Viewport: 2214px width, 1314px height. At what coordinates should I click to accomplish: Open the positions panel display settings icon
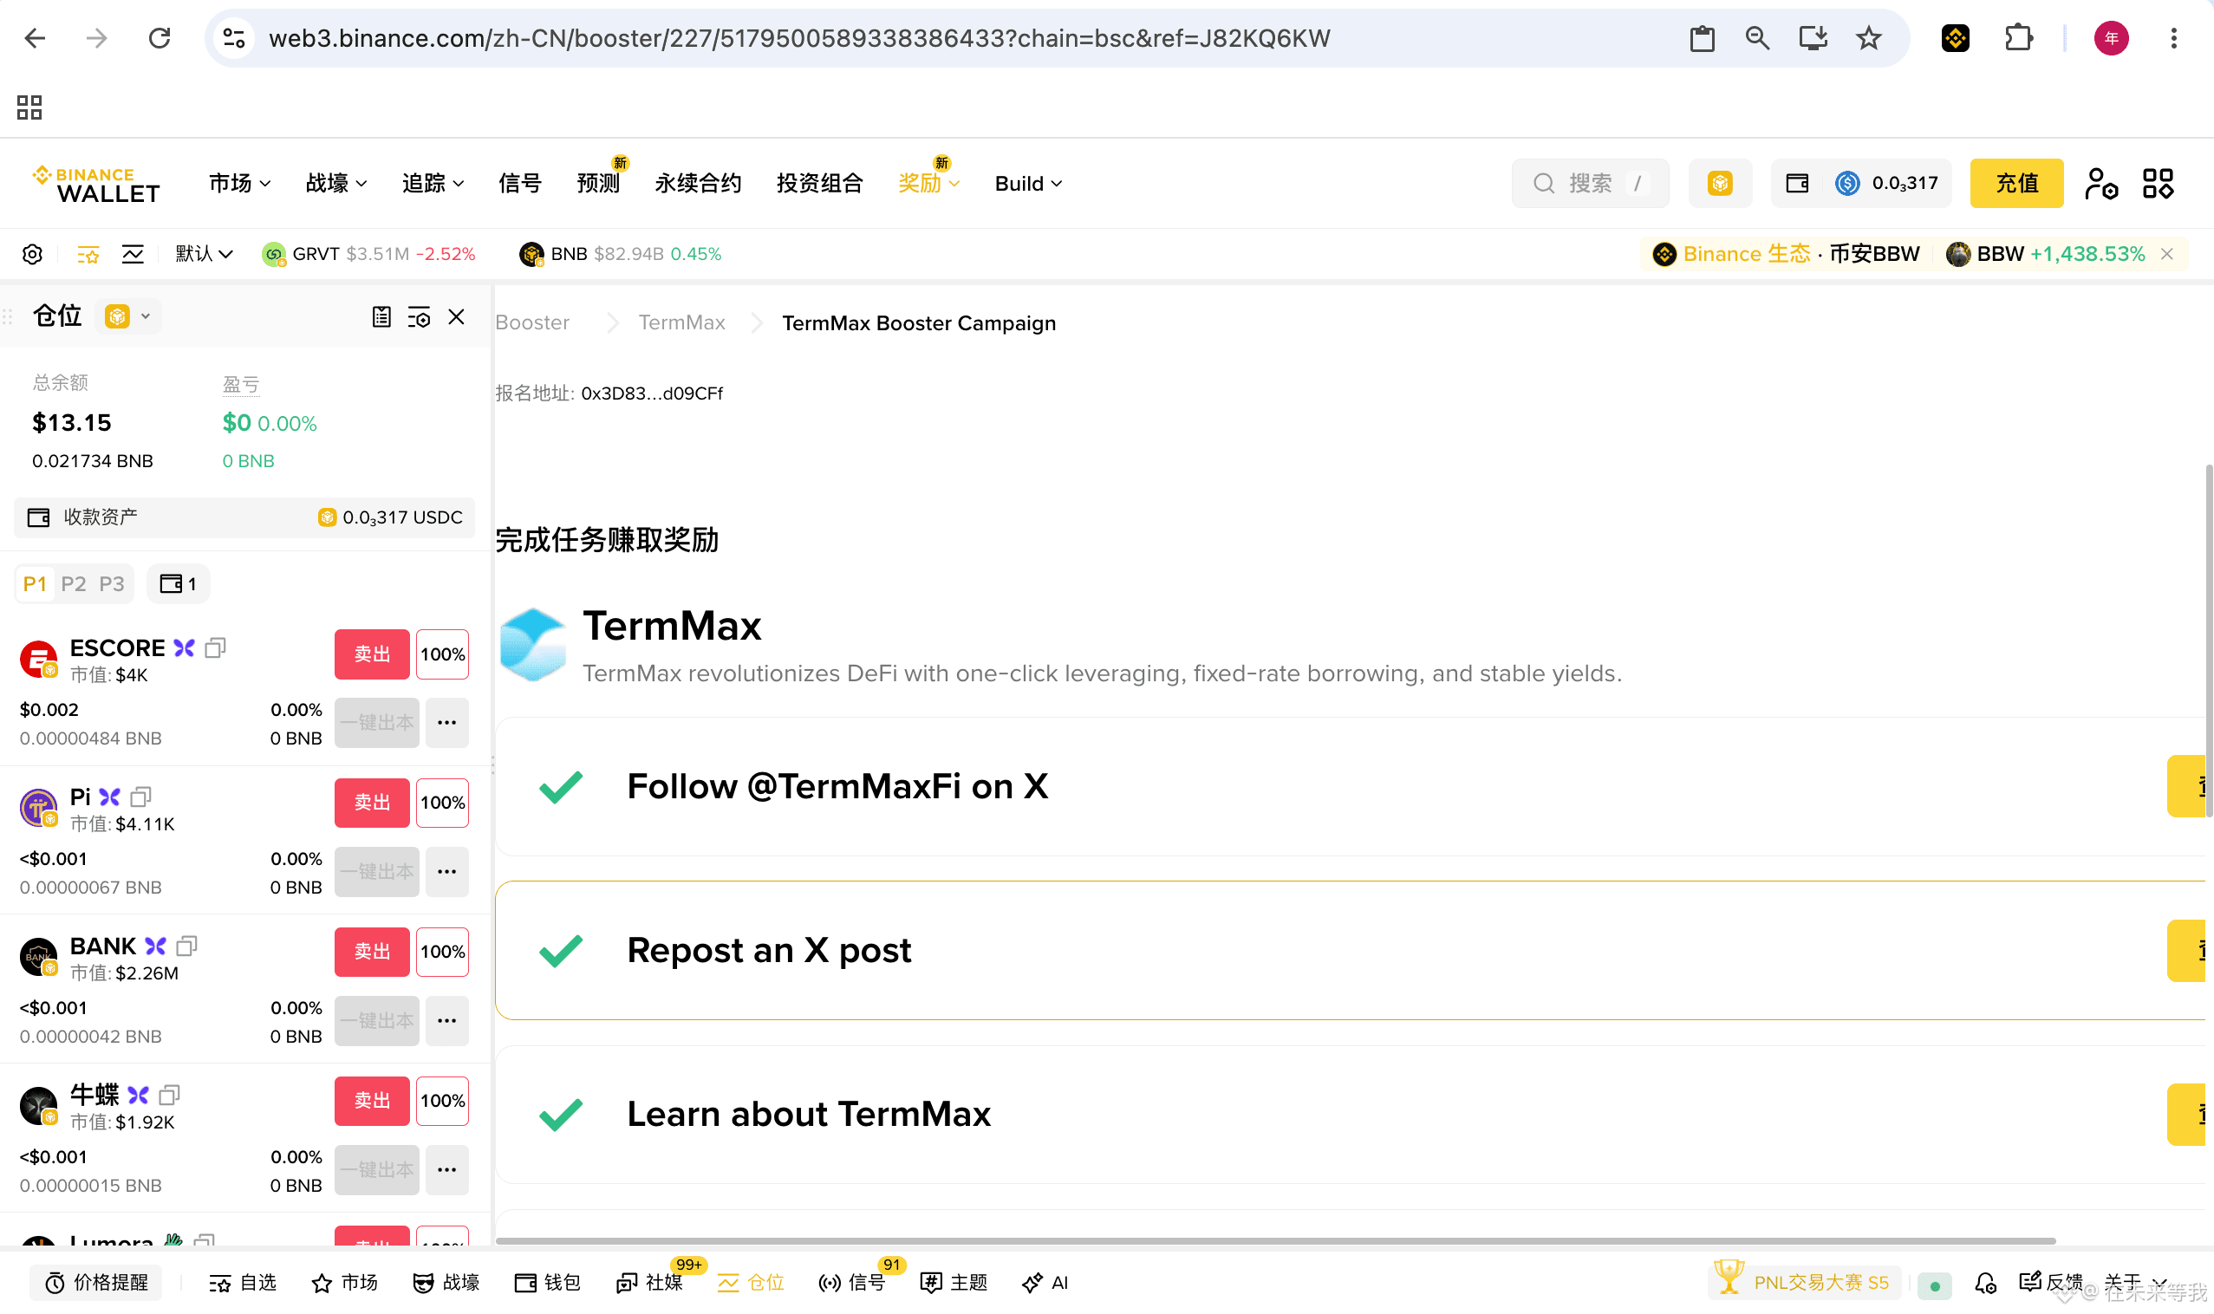(x=419, y=317)
